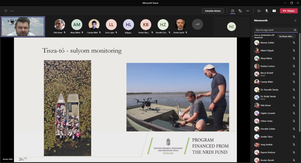Select Jung András in participant list
The width and height of the screenshot is (301, 163).
coord(275,144)
